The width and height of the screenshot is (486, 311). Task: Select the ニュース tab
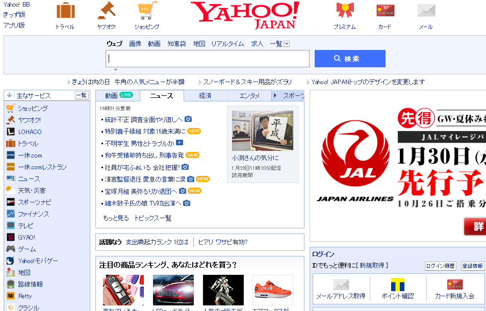click(x=162, y=96)
